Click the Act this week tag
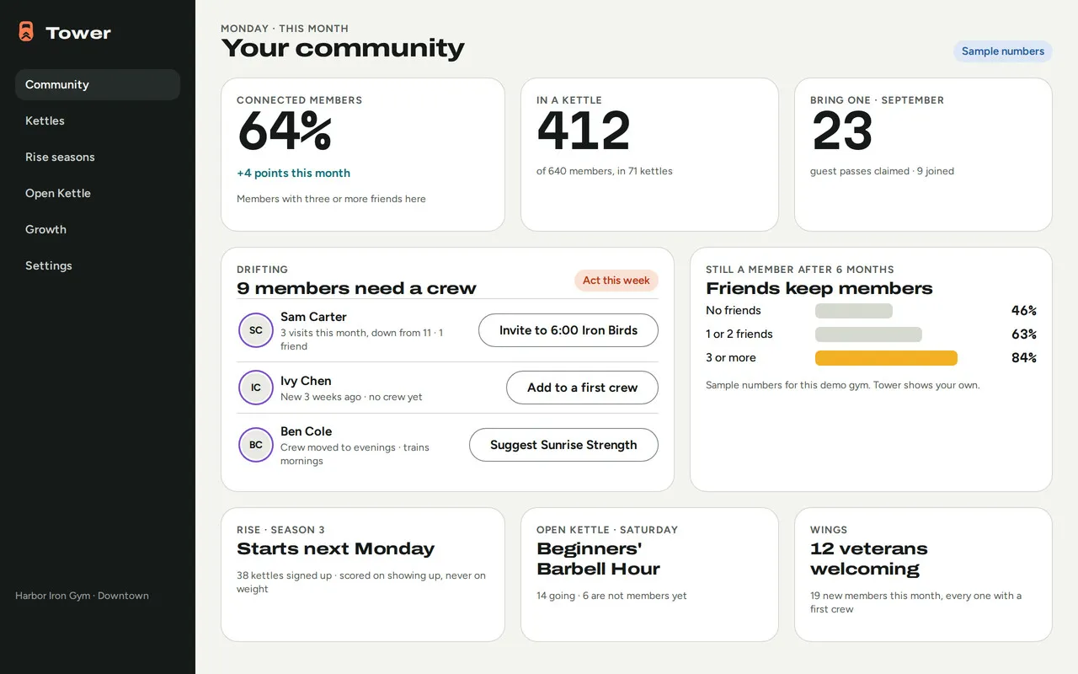 (616, 281)
